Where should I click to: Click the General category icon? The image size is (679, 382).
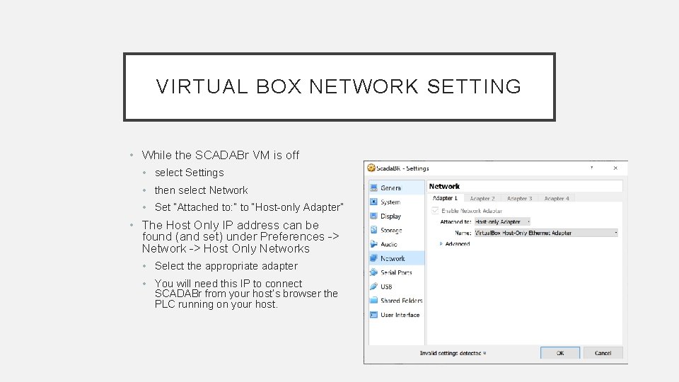tap(373, 188)
